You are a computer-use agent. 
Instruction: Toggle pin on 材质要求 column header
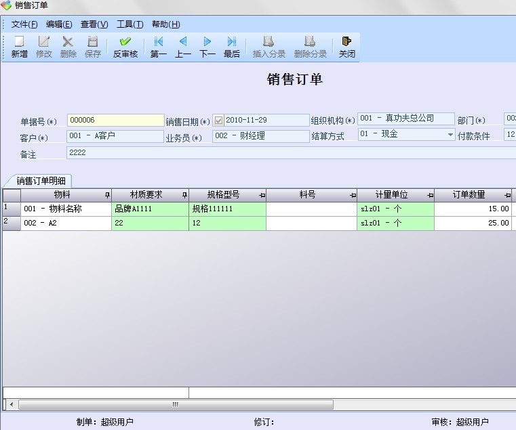point(184,195)
